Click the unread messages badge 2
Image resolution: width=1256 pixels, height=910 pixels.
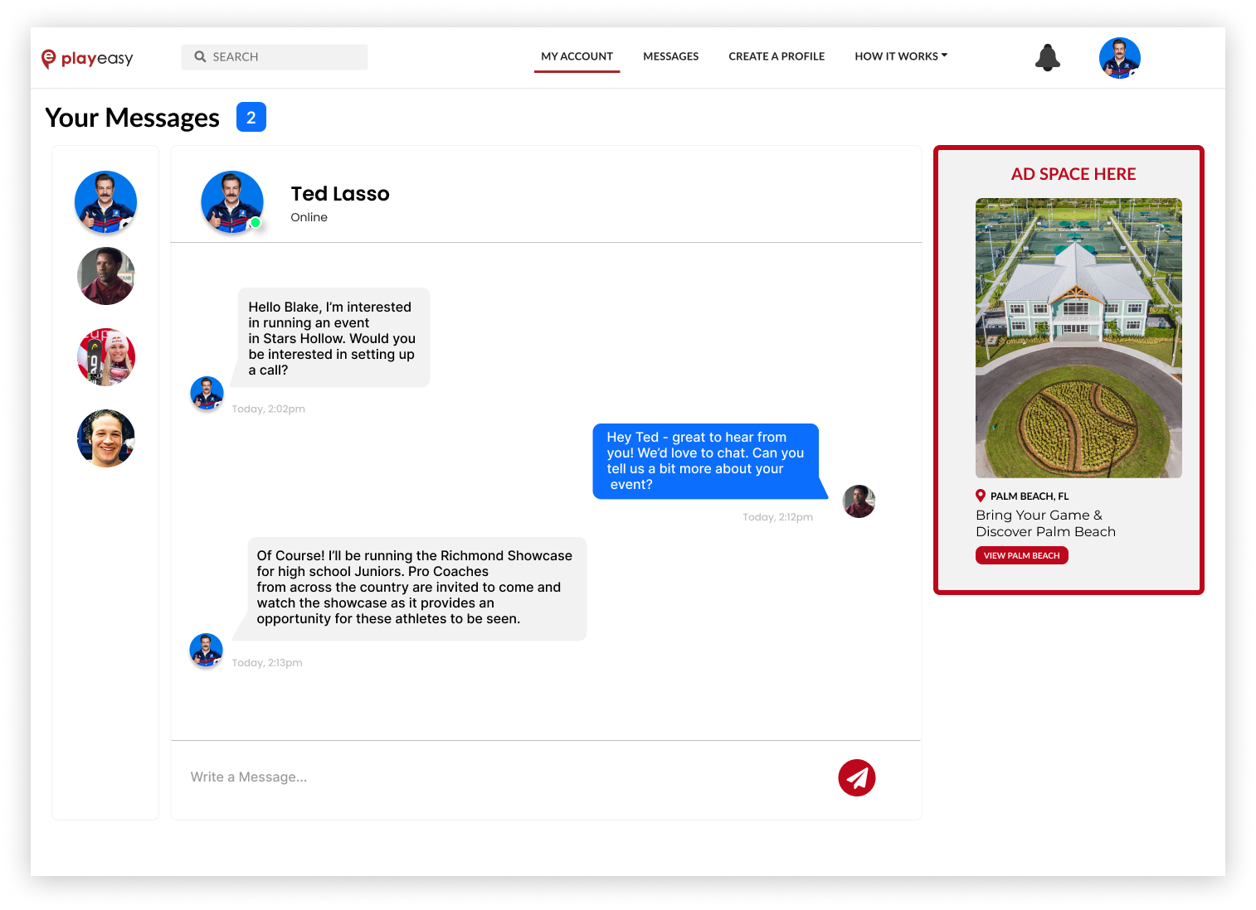[251, 117]
